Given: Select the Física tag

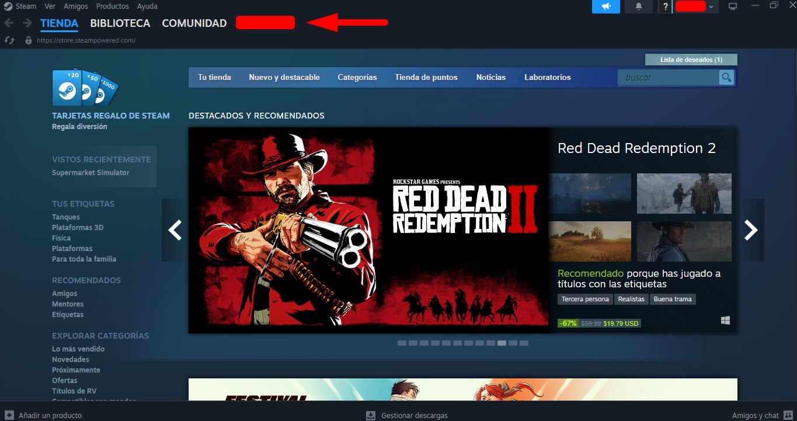Looking at the screenshot, I should (61, 238).
